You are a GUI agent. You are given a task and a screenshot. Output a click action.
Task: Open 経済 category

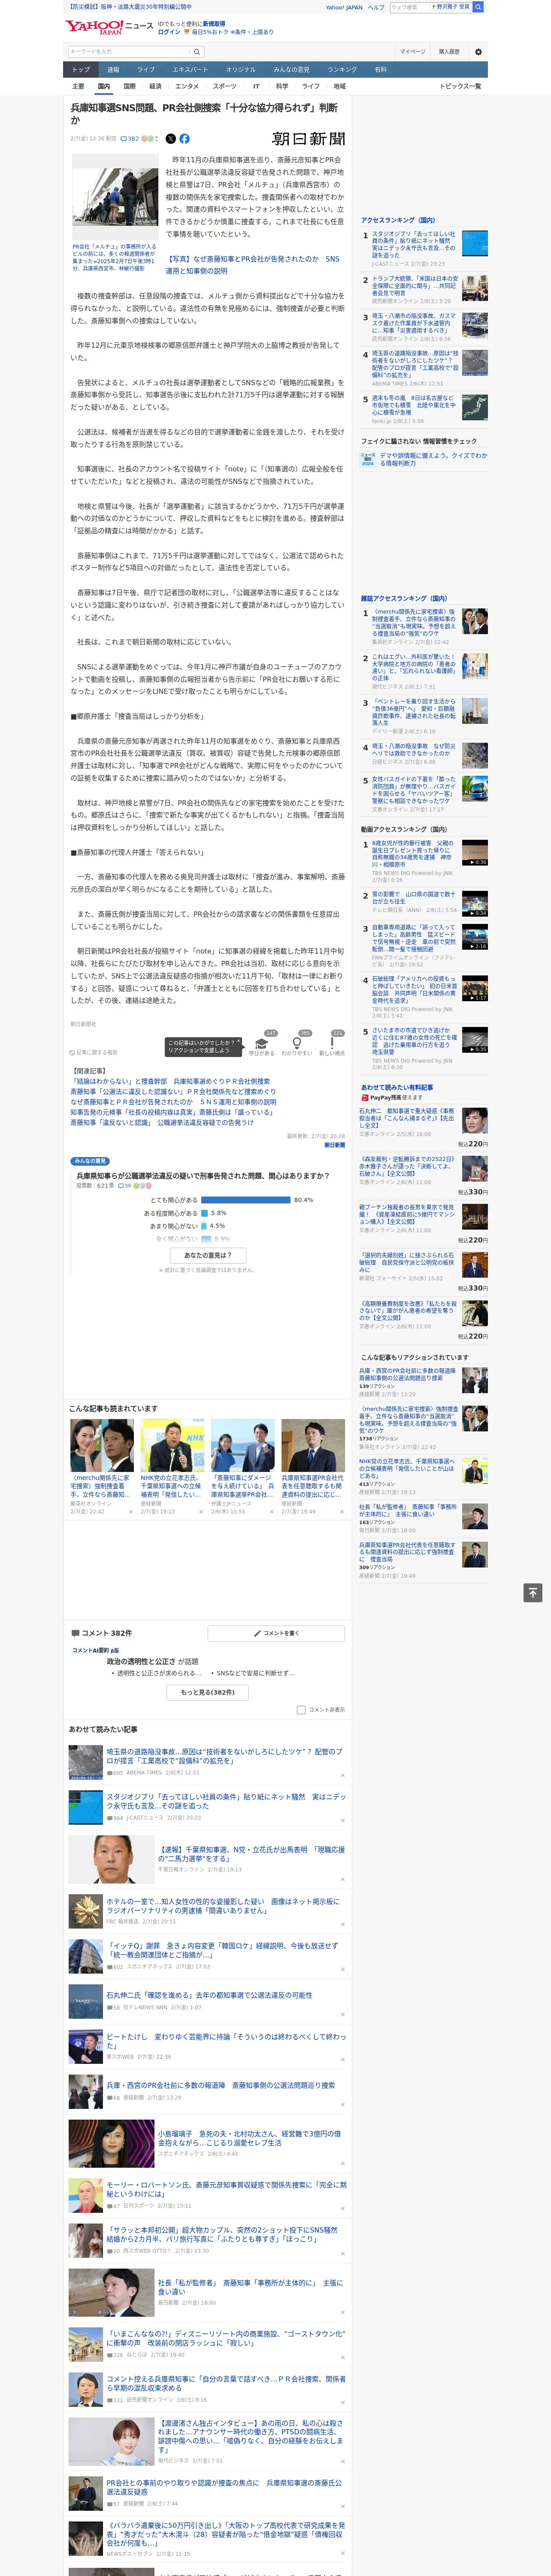155,86
